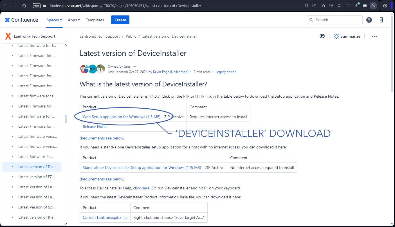This screenshot has height=227, width=395.
Task: Click the Legacy editor link
Action: pyautogui.click(x=226, y=72)
